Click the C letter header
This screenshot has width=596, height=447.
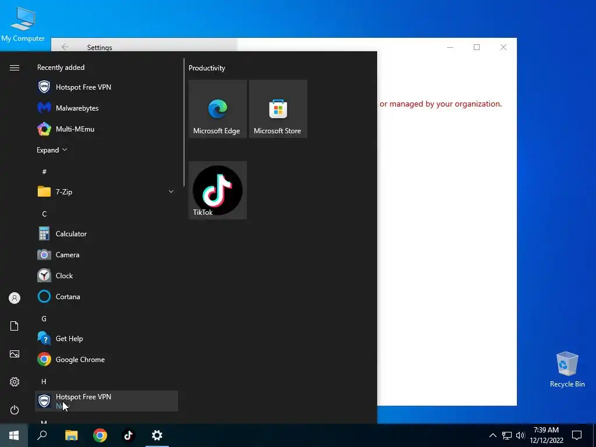(44, 214)
